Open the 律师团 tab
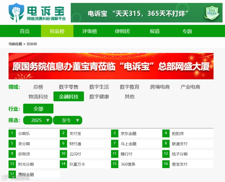This screenshot has width=225, height=182. pos(122,31)
